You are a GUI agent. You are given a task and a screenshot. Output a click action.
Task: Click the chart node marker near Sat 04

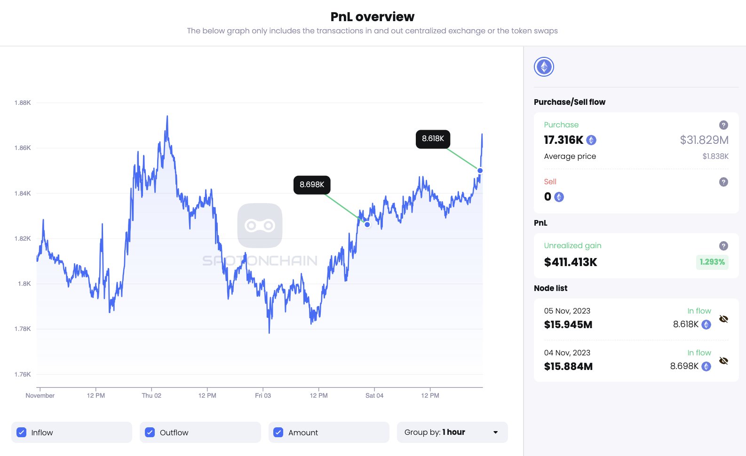coord(367,225)
